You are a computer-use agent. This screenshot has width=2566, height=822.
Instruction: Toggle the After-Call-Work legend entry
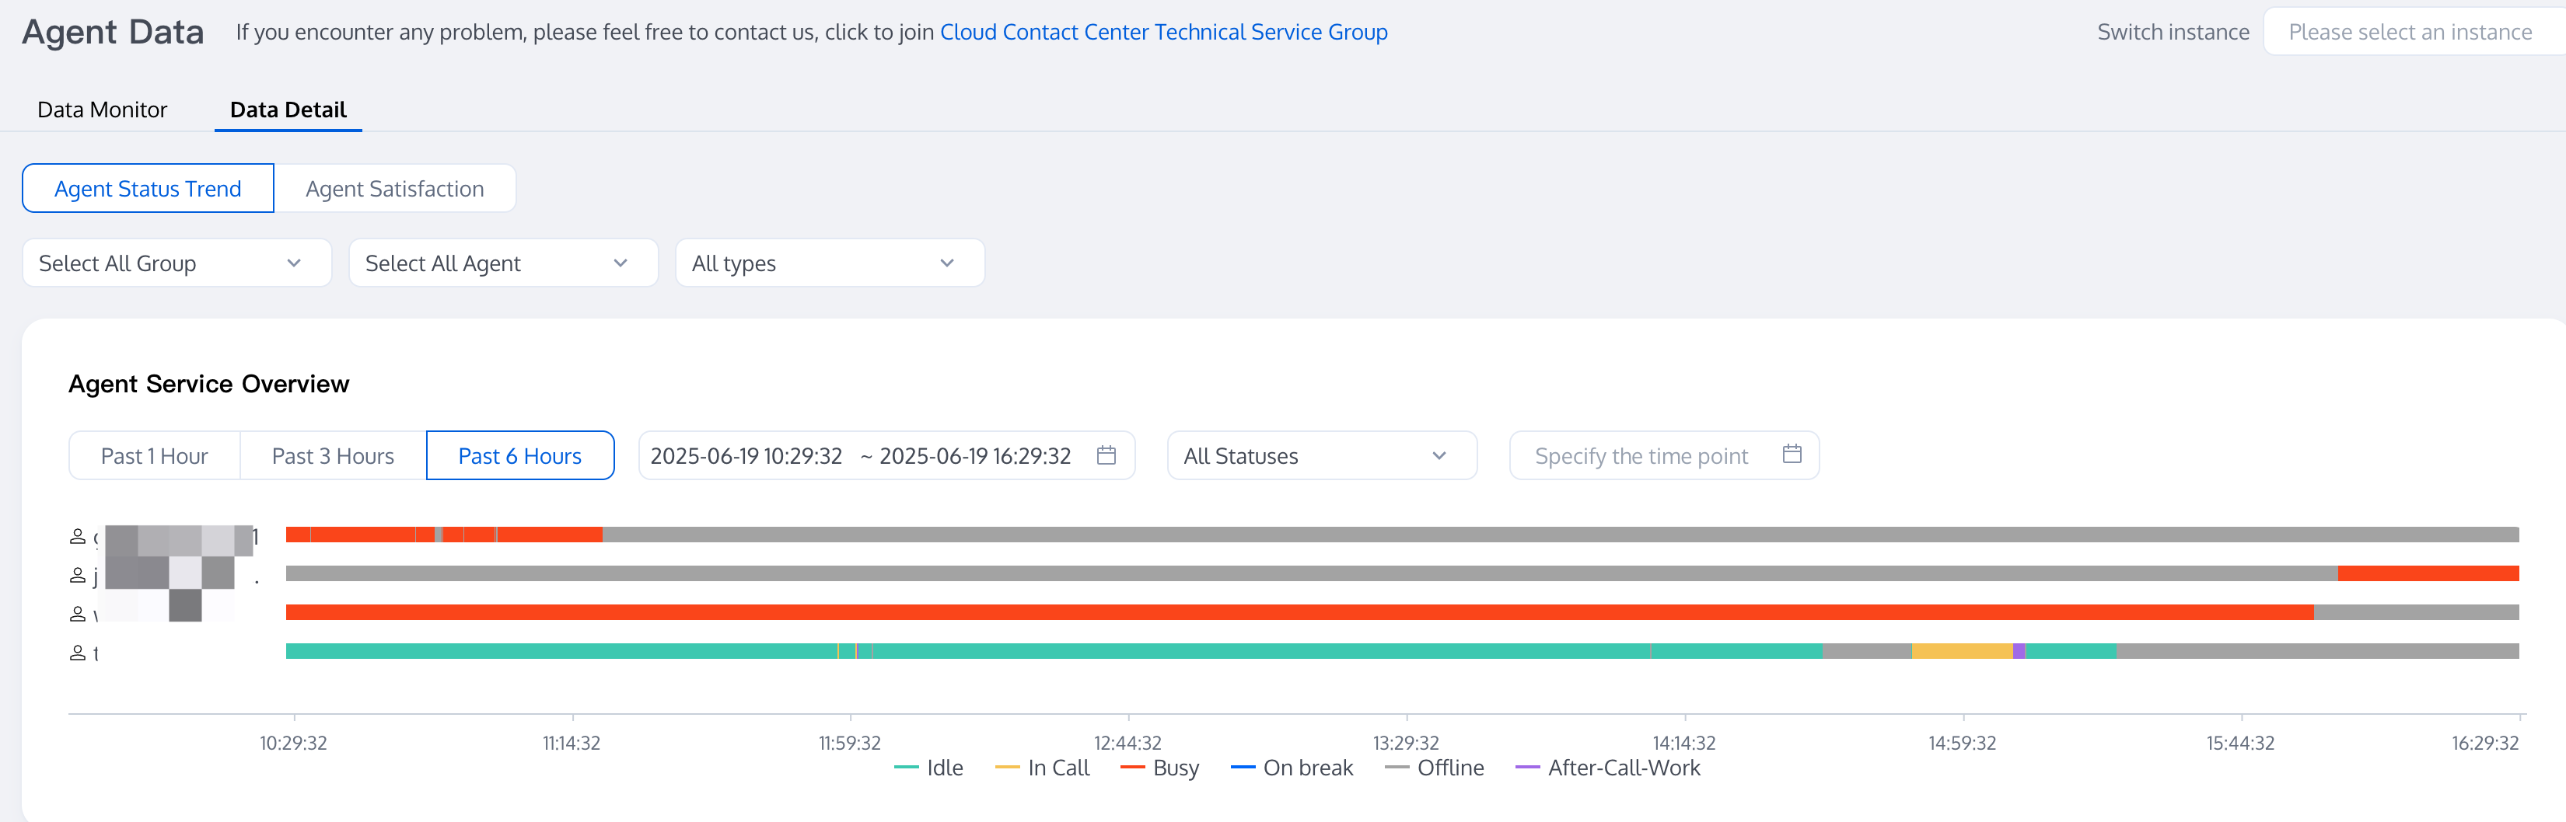[1609, 768]
